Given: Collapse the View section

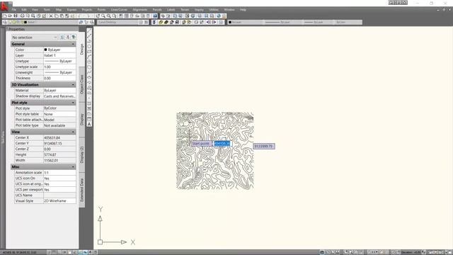Looking at the screenshot, I should coord(73,132).
